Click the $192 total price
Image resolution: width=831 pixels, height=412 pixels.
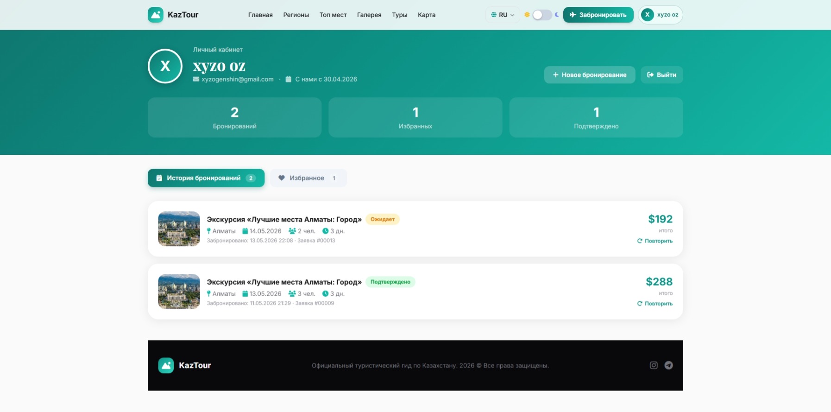point(660,219)
